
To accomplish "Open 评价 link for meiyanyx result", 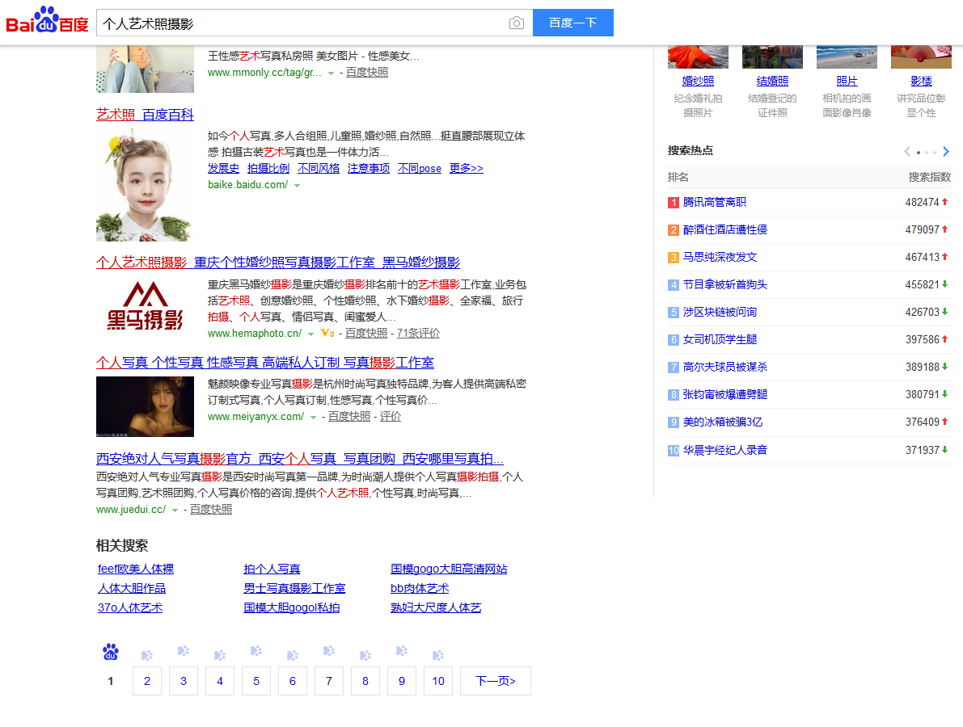I will (x=390, y=417).
